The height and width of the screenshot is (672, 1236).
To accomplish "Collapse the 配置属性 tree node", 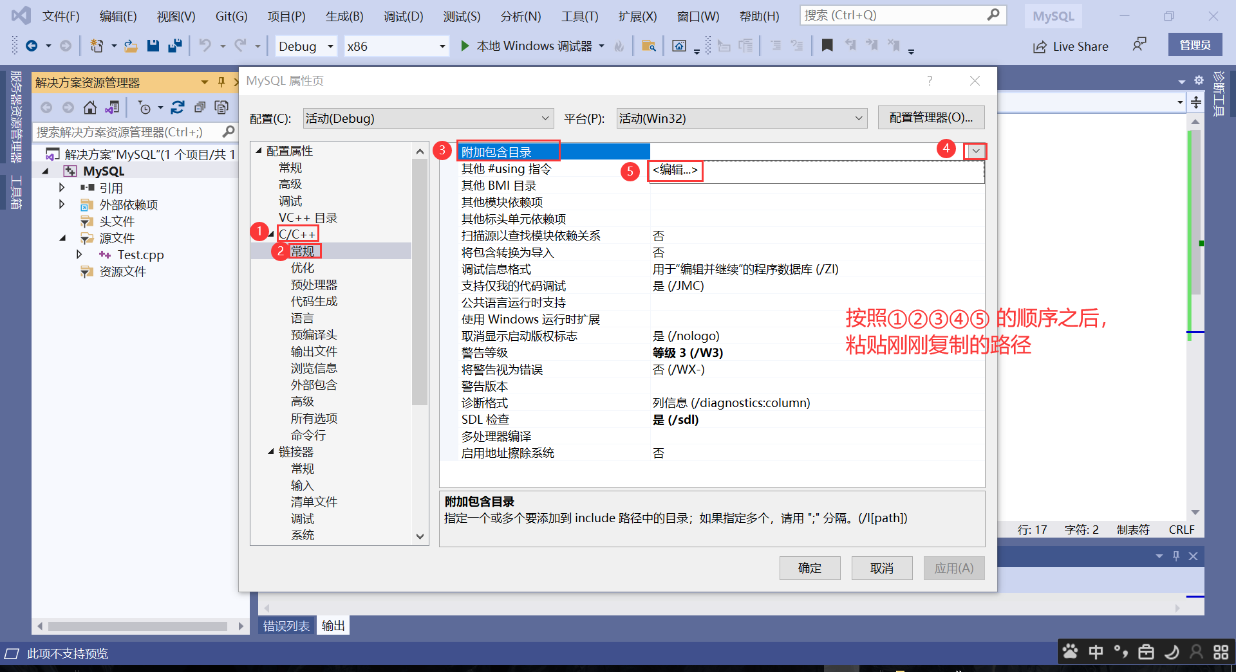I will click(x=259, y=150).
